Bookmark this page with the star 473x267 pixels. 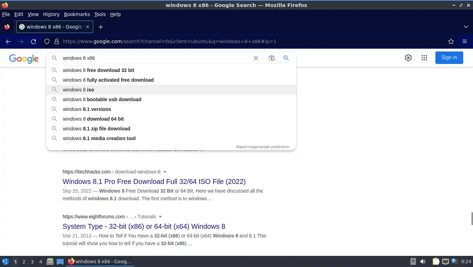pyautogui.click(x=451, y=41)
